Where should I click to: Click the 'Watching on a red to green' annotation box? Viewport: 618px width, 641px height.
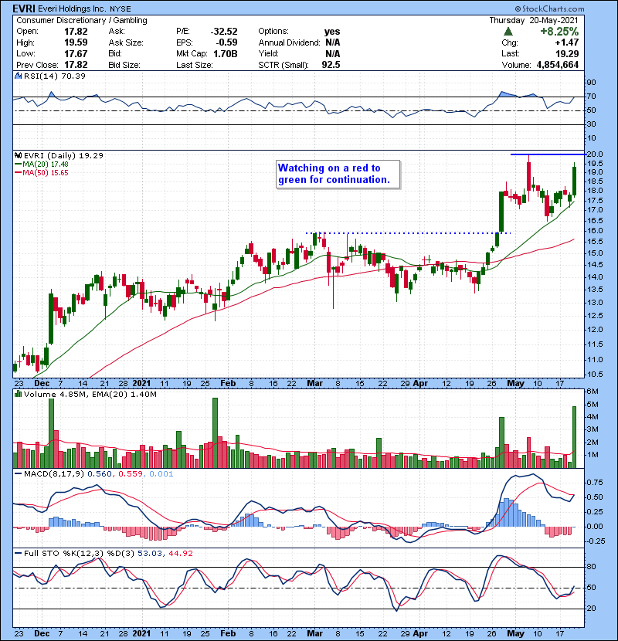pos(338,174)
